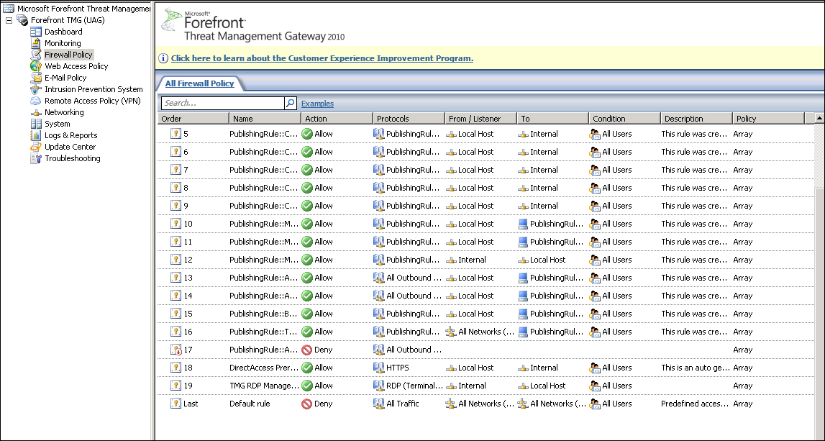Screen dimensions: 825x441
Task: Click the System node icon
Action: coord(36,124)
